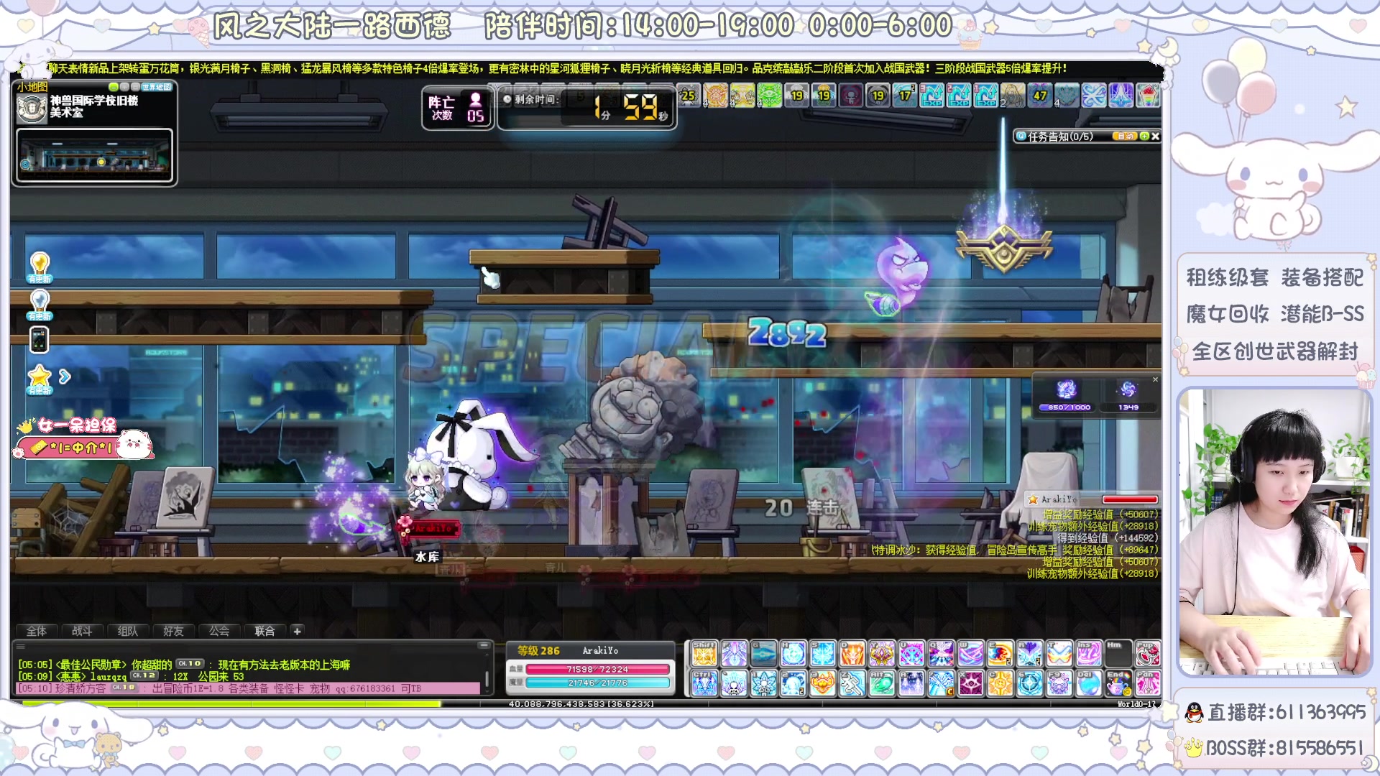
Task: Toggle the 自动 auto button in quest notifier
Action: pos(1125,137)
